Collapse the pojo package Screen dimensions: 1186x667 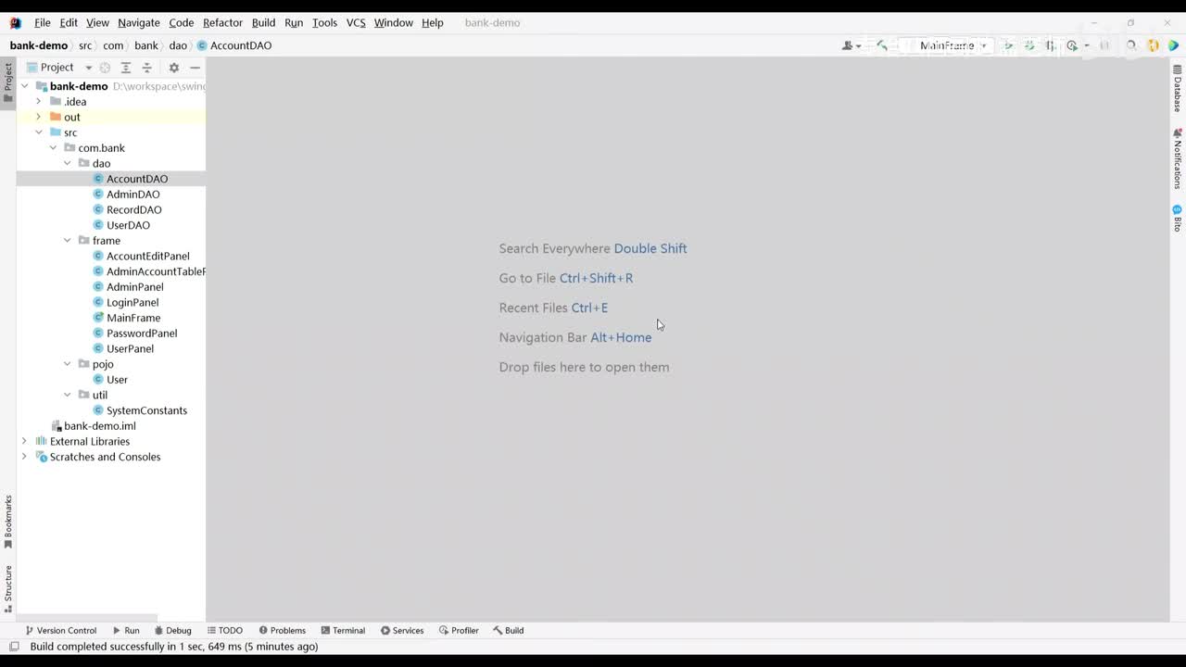click(x=68, y=364)
